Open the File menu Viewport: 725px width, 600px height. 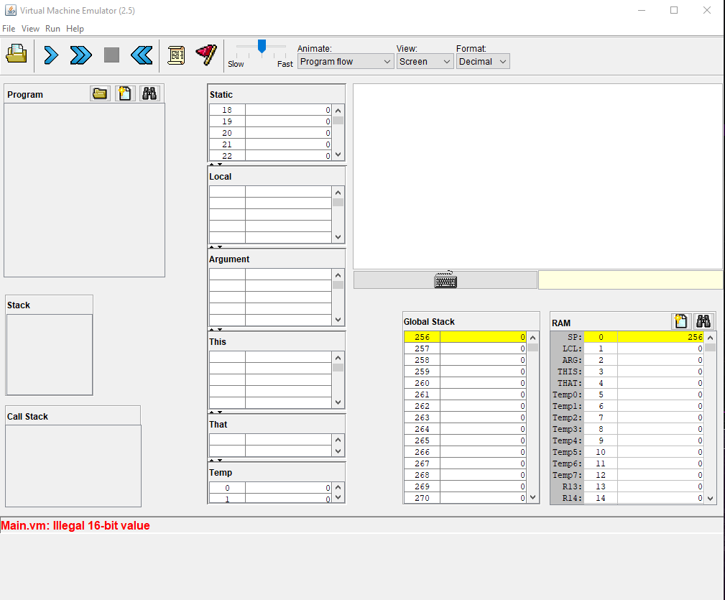(9, 29)
